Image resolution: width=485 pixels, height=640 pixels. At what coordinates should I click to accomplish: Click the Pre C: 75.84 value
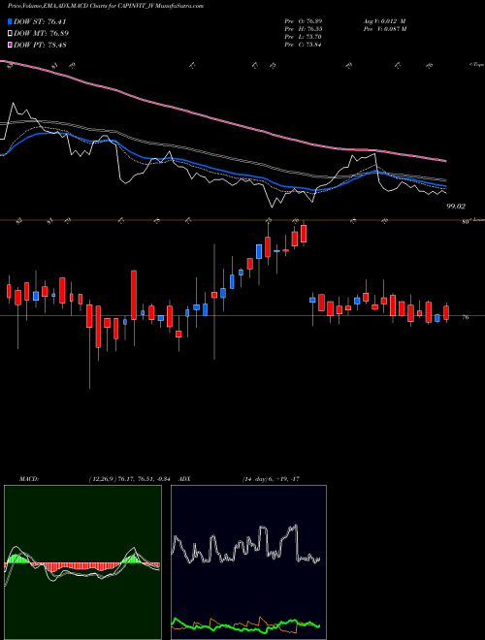pyautogui.click(x=303, y=45)
